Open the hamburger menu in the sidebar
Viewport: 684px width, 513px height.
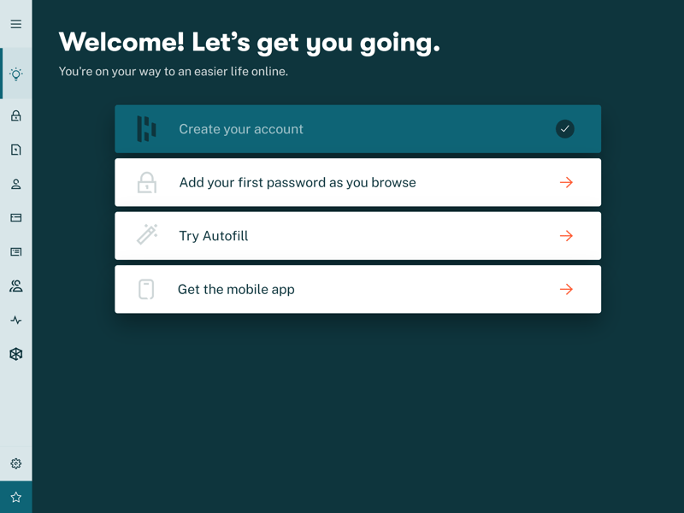point(16,24)
